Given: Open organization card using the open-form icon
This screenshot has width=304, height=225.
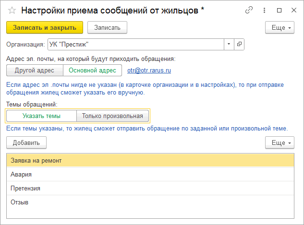Looking at the screenshot, I should pyautogui.click(x=239, y=44).
